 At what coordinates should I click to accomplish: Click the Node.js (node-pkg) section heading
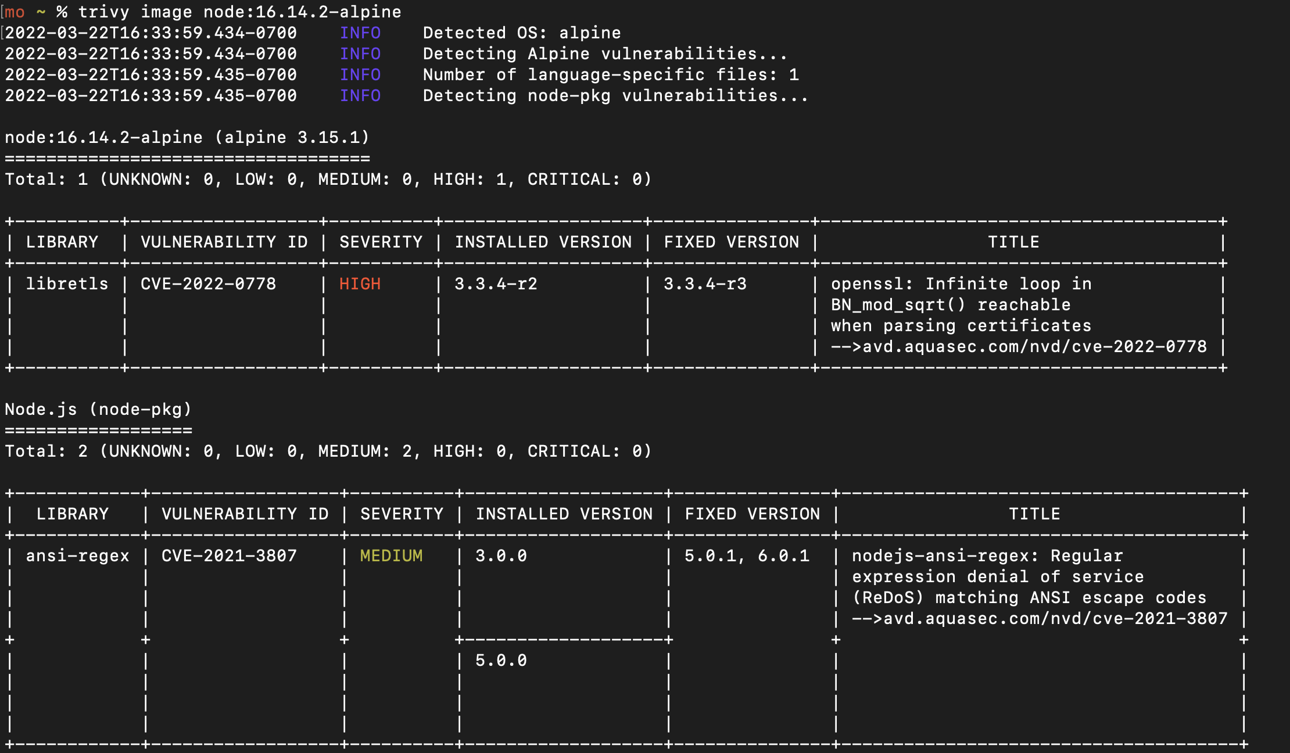[98, 408]
